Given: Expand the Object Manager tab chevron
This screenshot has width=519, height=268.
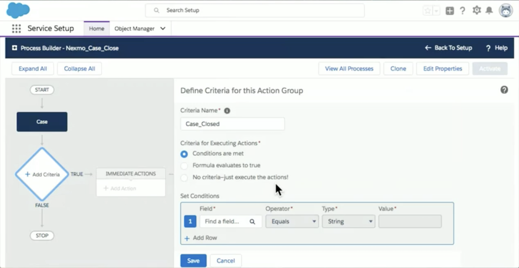Looking at the screenshot, I should tap(163, 29).
